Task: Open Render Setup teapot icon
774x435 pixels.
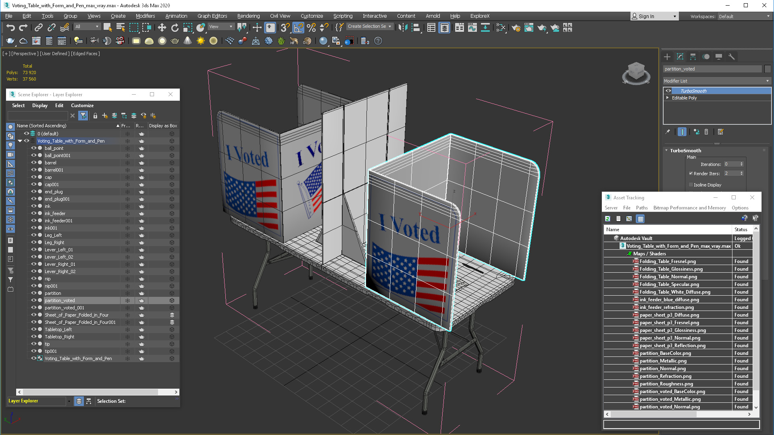Action: point(516,27)
